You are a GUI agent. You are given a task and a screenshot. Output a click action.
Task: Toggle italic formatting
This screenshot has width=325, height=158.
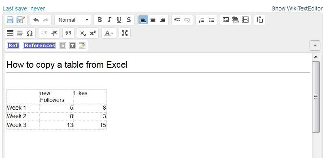(109, 20)
